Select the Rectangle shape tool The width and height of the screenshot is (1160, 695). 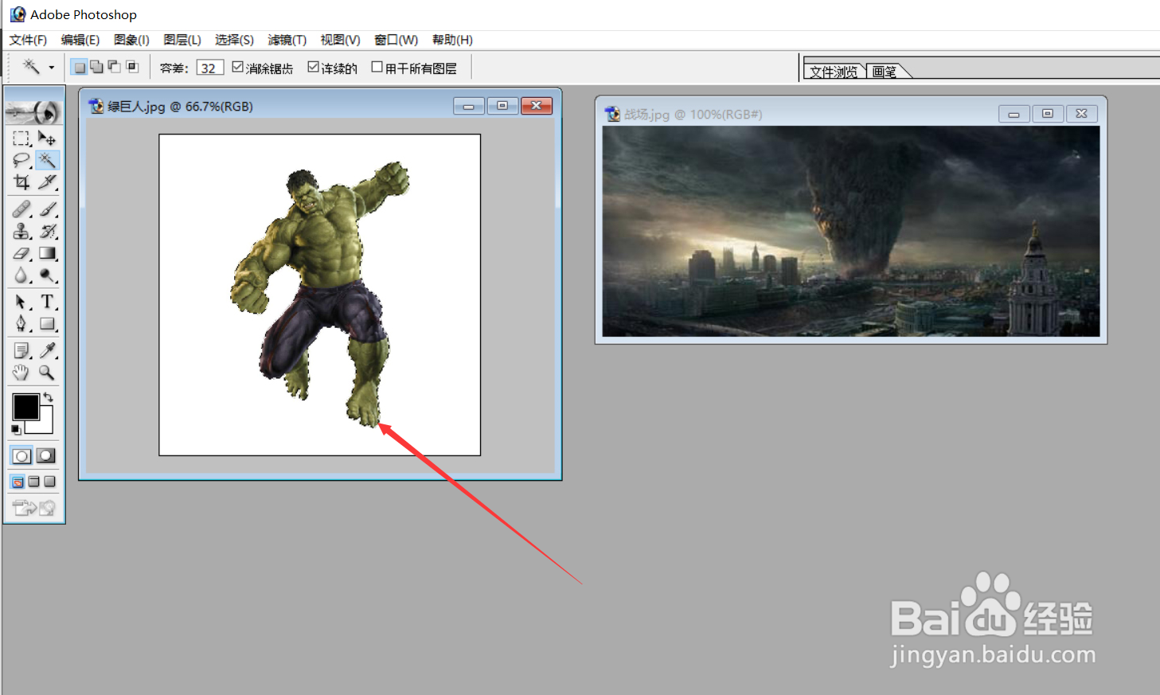(47, 324)
